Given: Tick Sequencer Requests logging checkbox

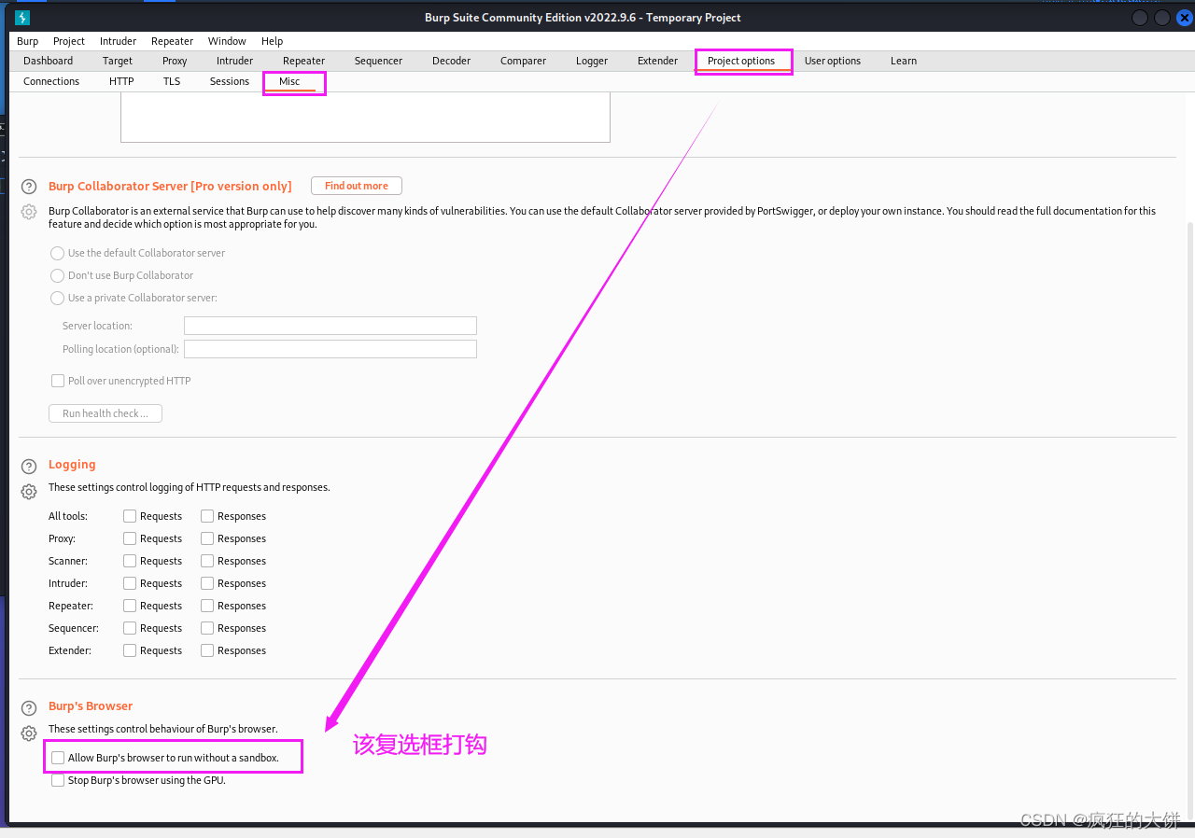Looking at the screenshot, I should tap(130, 628).
